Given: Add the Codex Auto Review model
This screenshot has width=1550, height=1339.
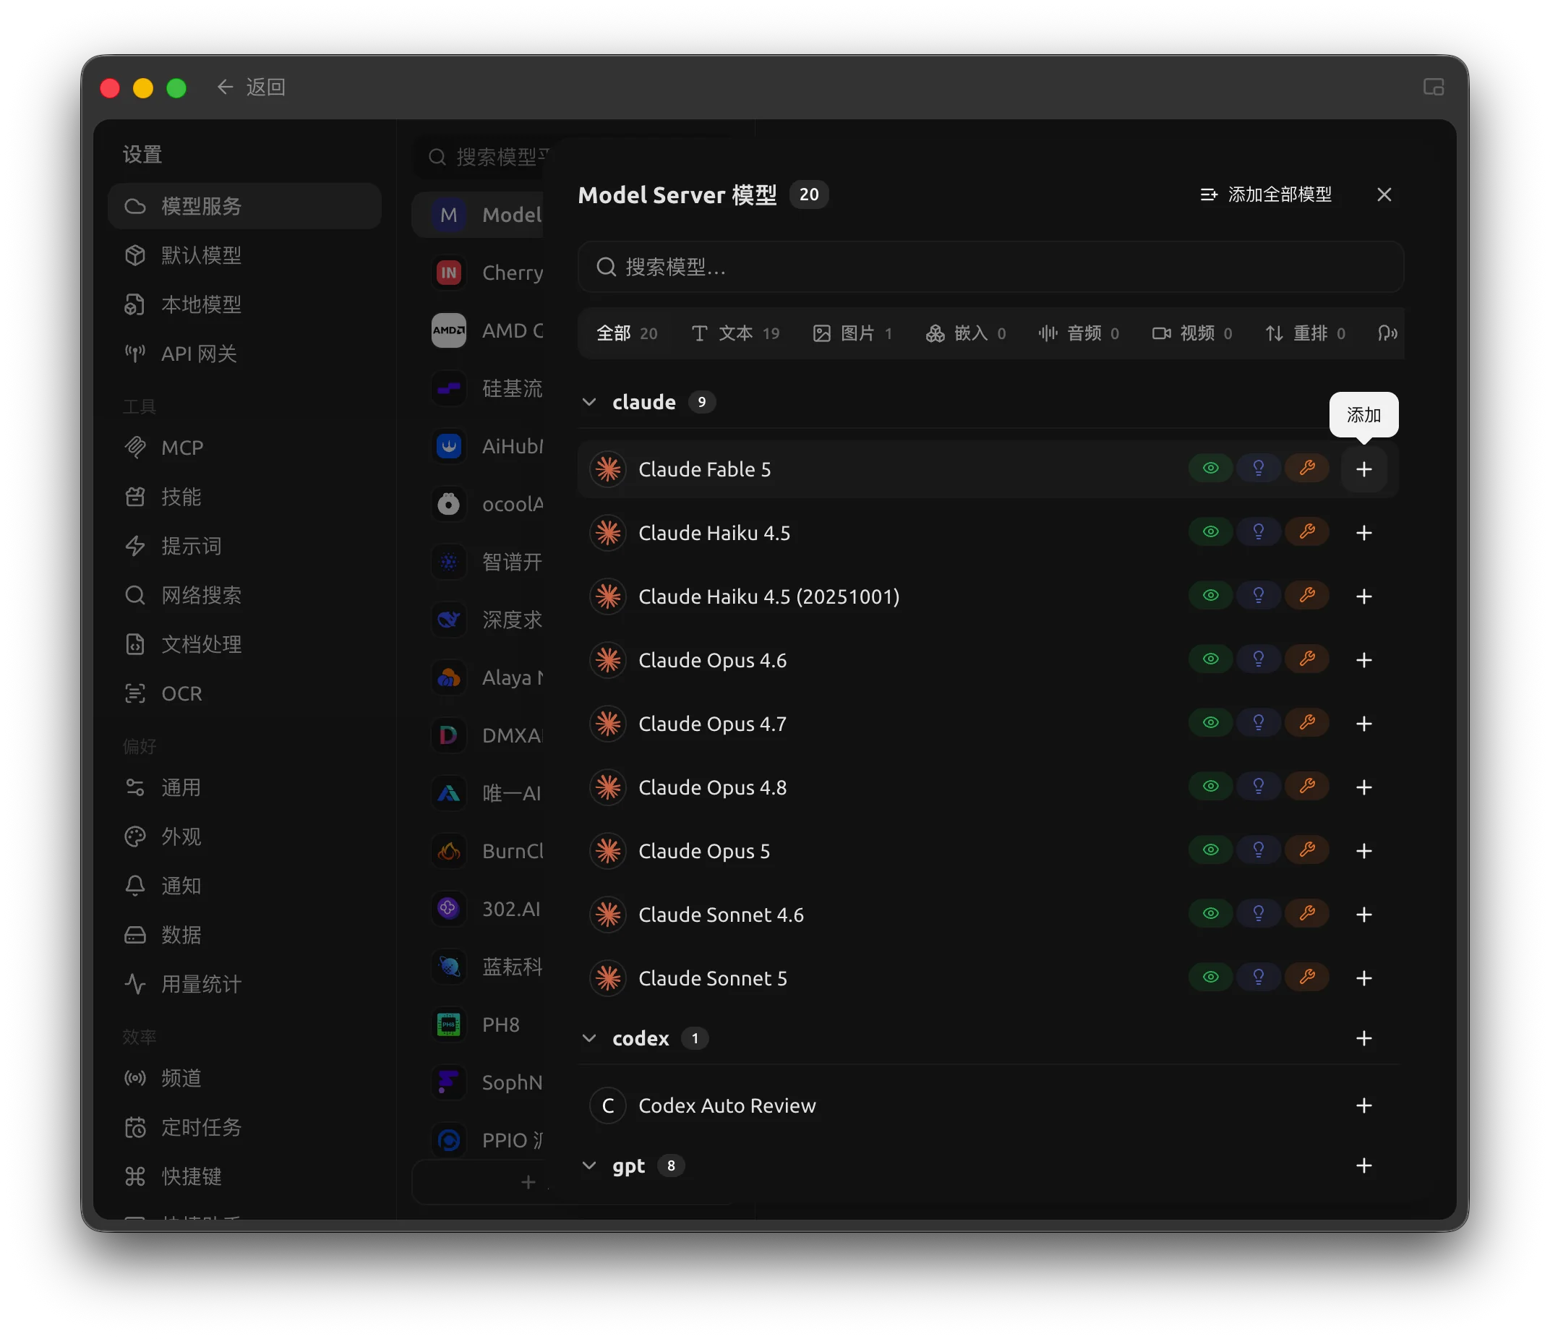Looking at the screenshot, I should click(1363, 1105).
